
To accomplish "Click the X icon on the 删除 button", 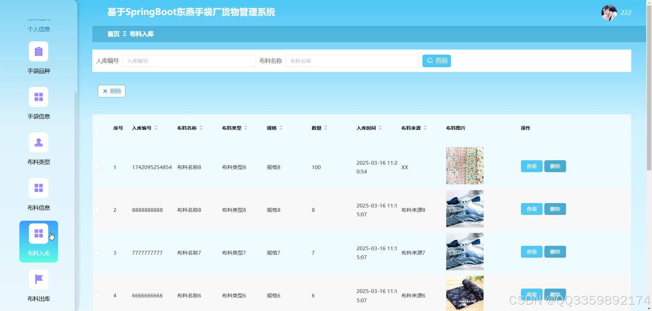I will point(105,91).
